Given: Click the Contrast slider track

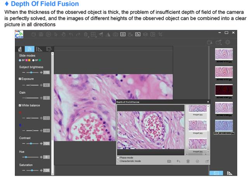Looking at the screenshot, I should [x=32, y=144].
